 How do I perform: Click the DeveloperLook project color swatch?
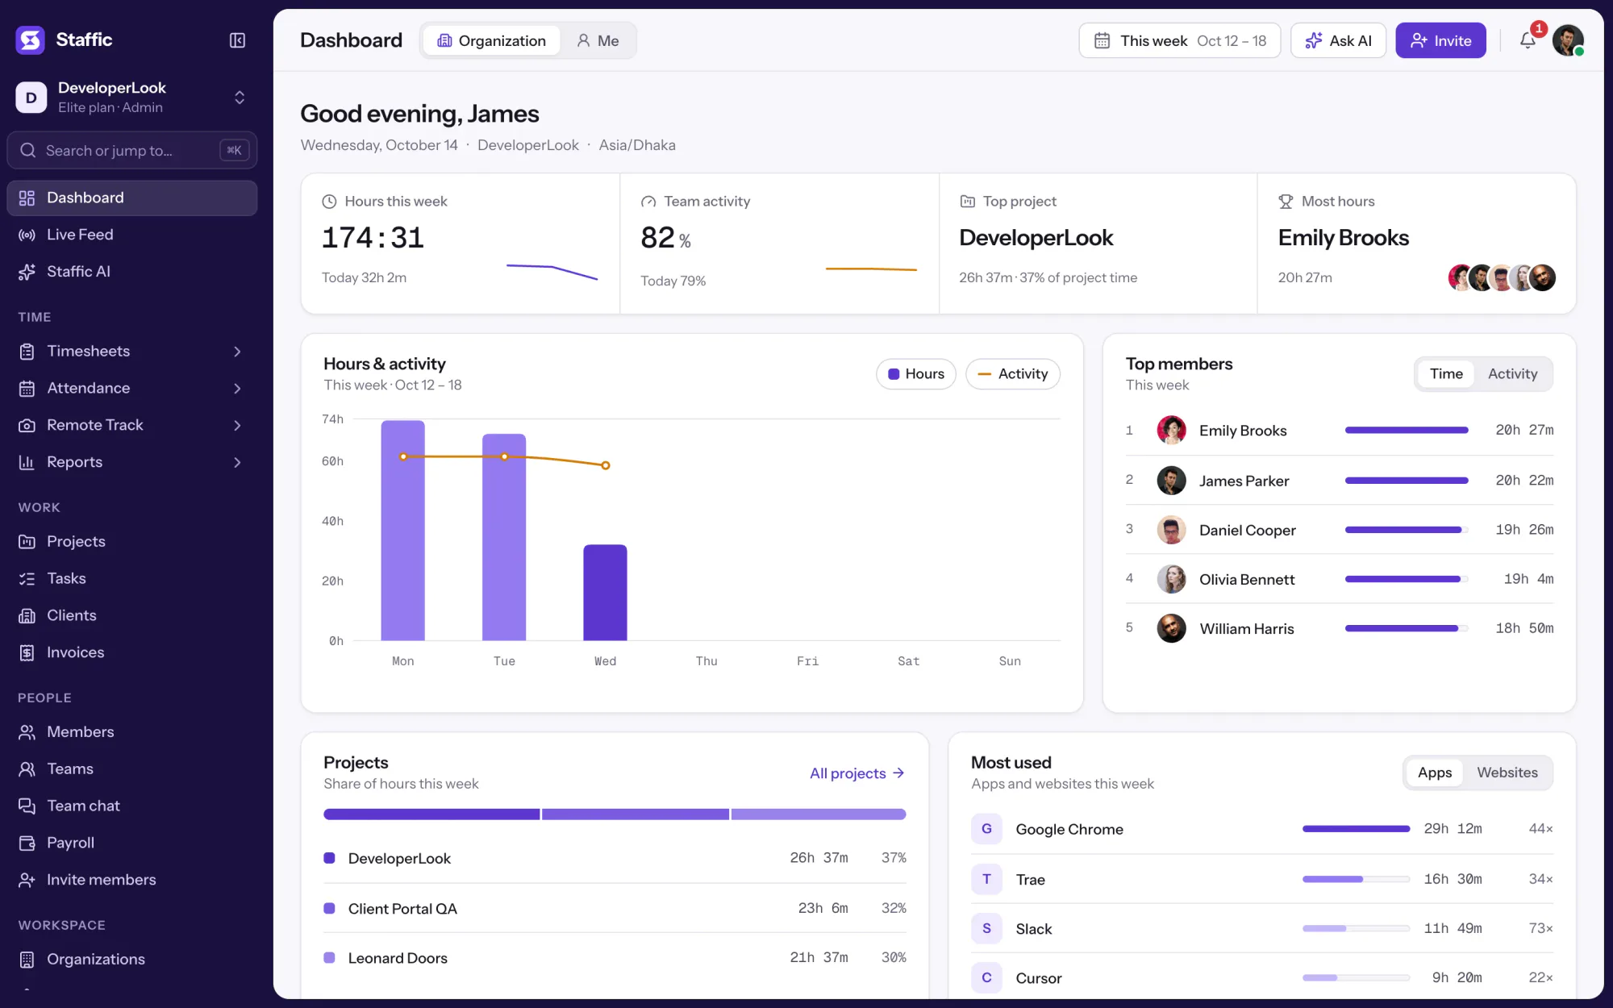click(329, 858)
